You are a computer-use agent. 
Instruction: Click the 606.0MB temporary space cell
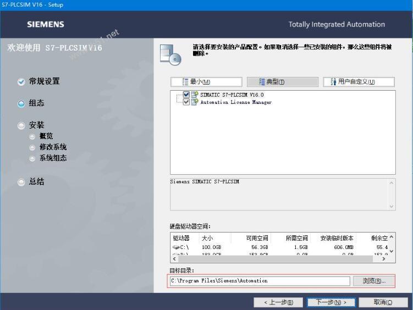pyautogui.click(x=344, y=247)
